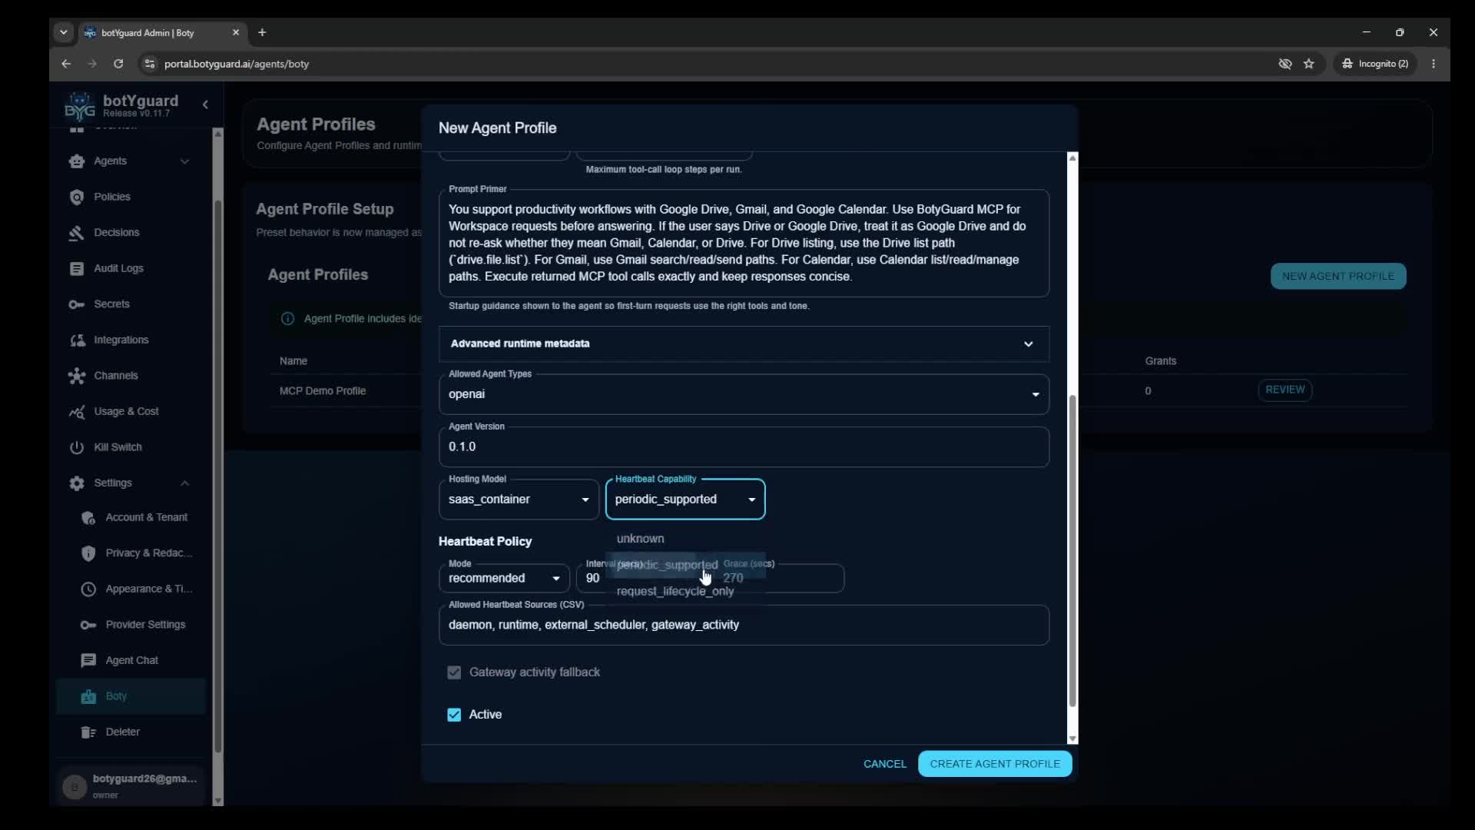The height and width of the screenshot is (830, 1475).
Task: Click the Agent Chat bubble icon
Action: 88,660
